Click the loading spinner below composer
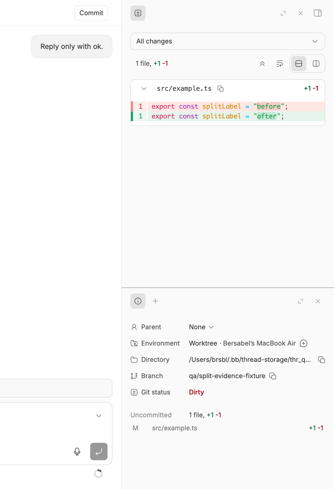This screenshot has width=334, height=489. click(x=98, y=474)
